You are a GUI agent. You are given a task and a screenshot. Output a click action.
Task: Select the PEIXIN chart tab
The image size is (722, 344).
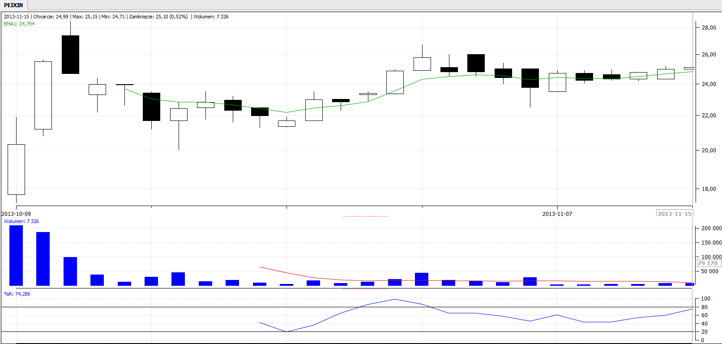click(x=13, y=5)
